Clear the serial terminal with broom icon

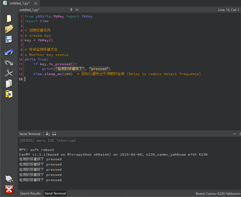[x=48, y=134]
